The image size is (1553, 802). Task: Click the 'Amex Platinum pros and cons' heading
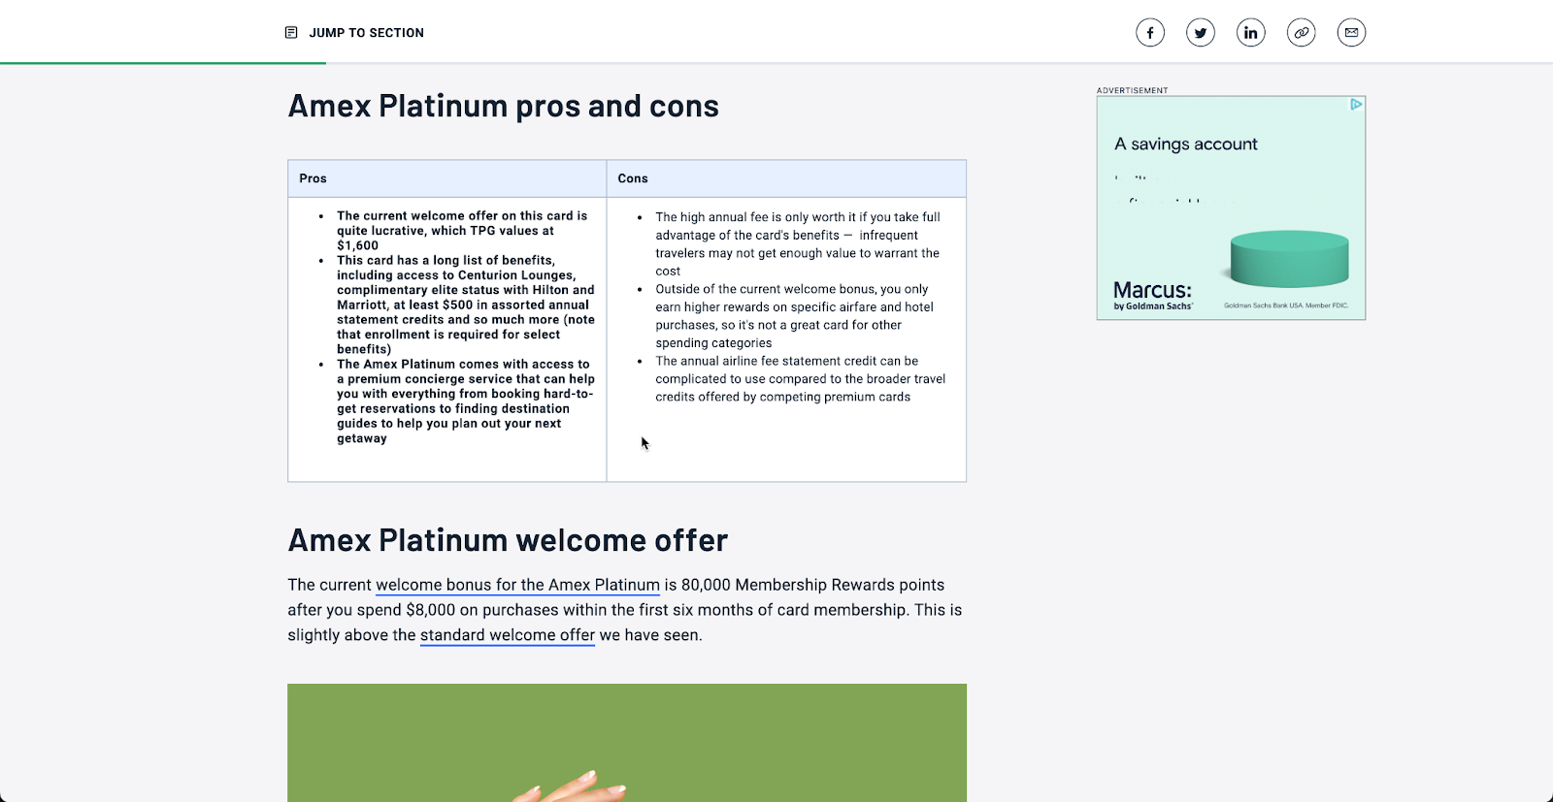504,106
